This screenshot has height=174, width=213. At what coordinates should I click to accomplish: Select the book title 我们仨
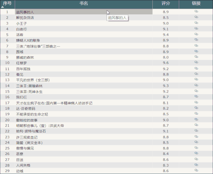coord(21,97)
